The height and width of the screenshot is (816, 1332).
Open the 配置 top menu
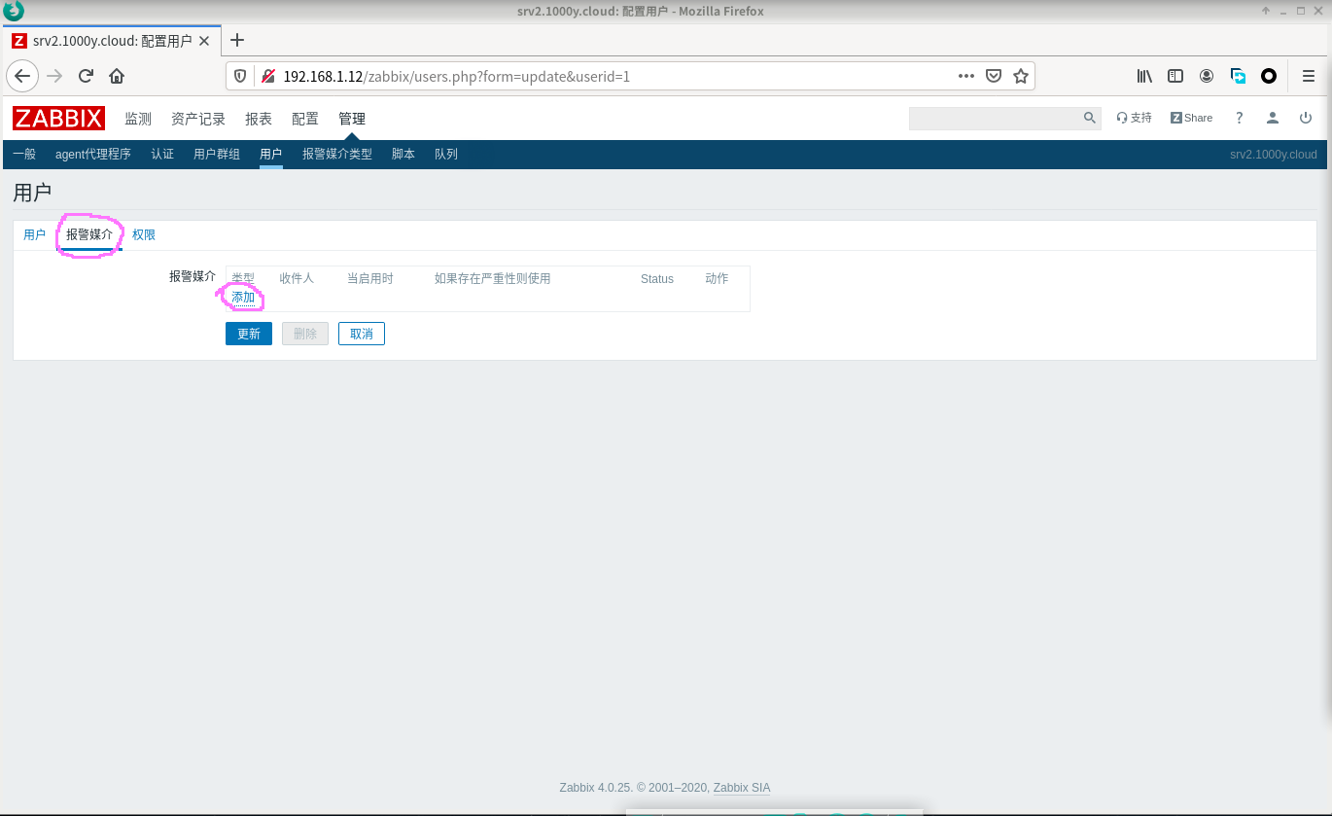click(304, 119)
